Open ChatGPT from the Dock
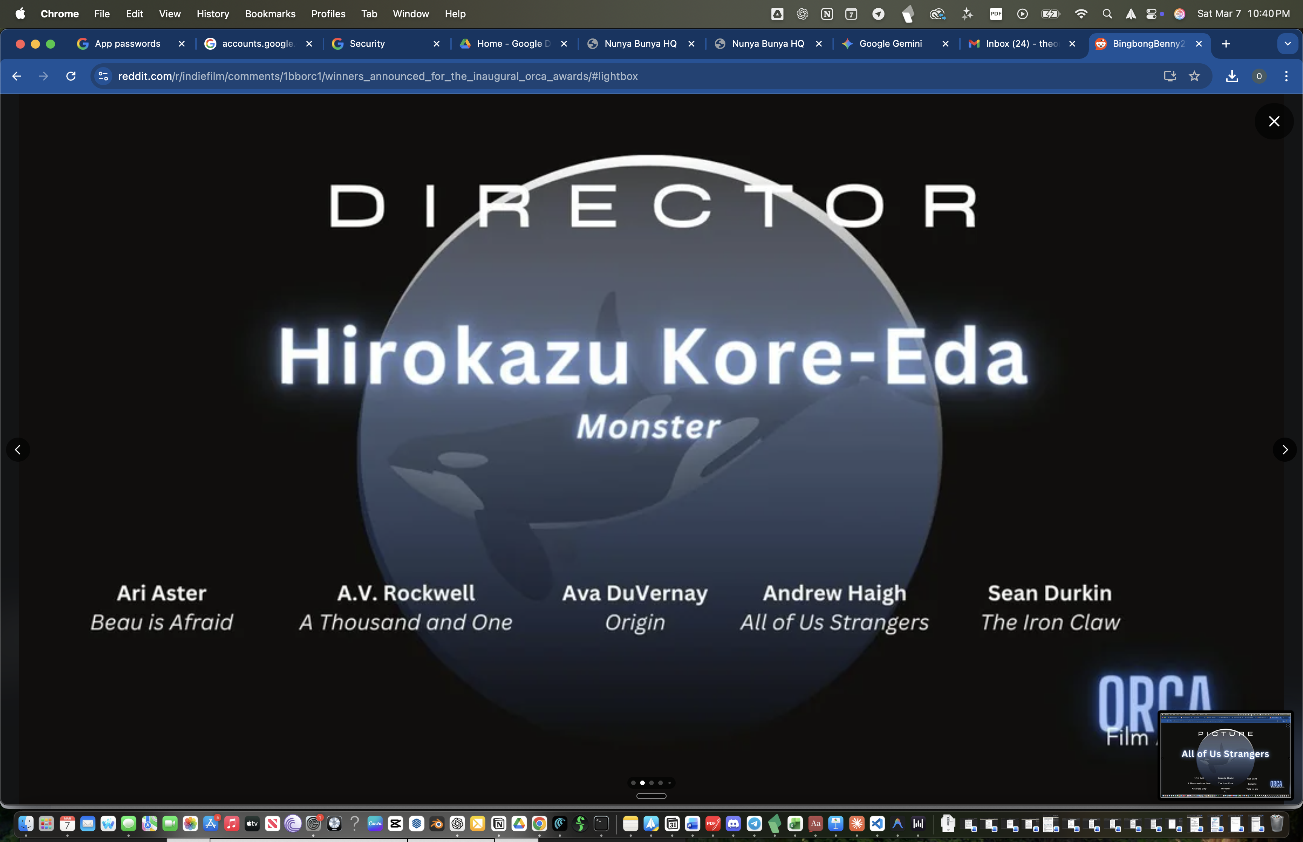The width and height of the screenshot is (1303, 842). tap(457, 824)
